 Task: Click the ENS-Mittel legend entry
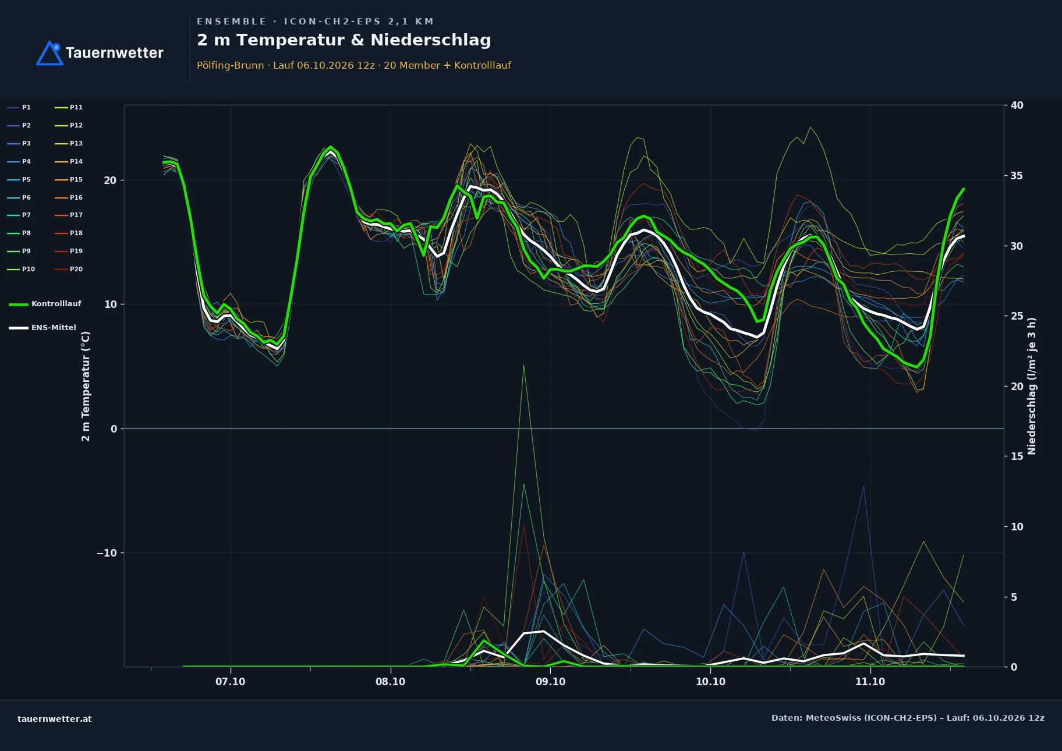[43, 328]
